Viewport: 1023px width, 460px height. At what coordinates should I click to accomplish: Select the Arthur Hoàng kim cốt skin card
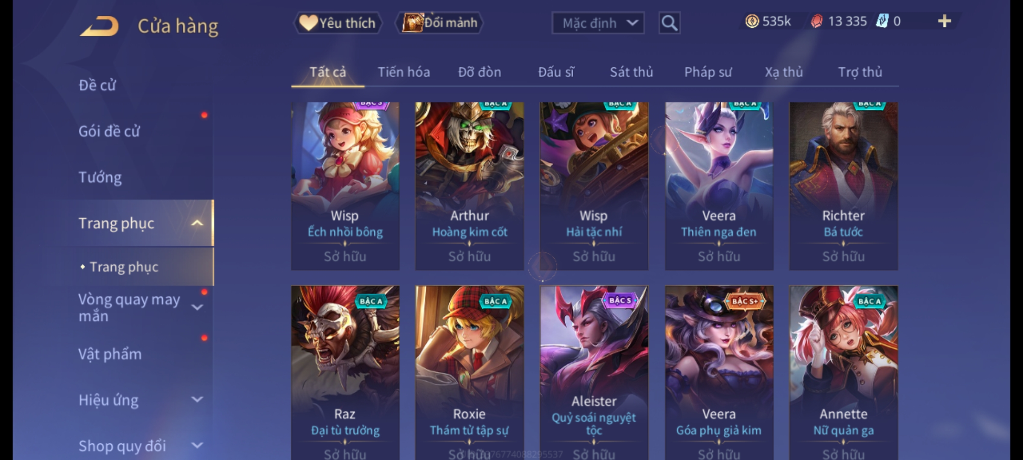tap(469, 186)
